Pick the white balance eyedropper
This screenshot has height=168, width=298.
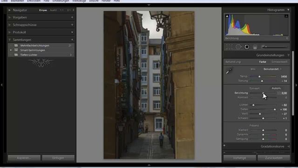tap(230, 70)
